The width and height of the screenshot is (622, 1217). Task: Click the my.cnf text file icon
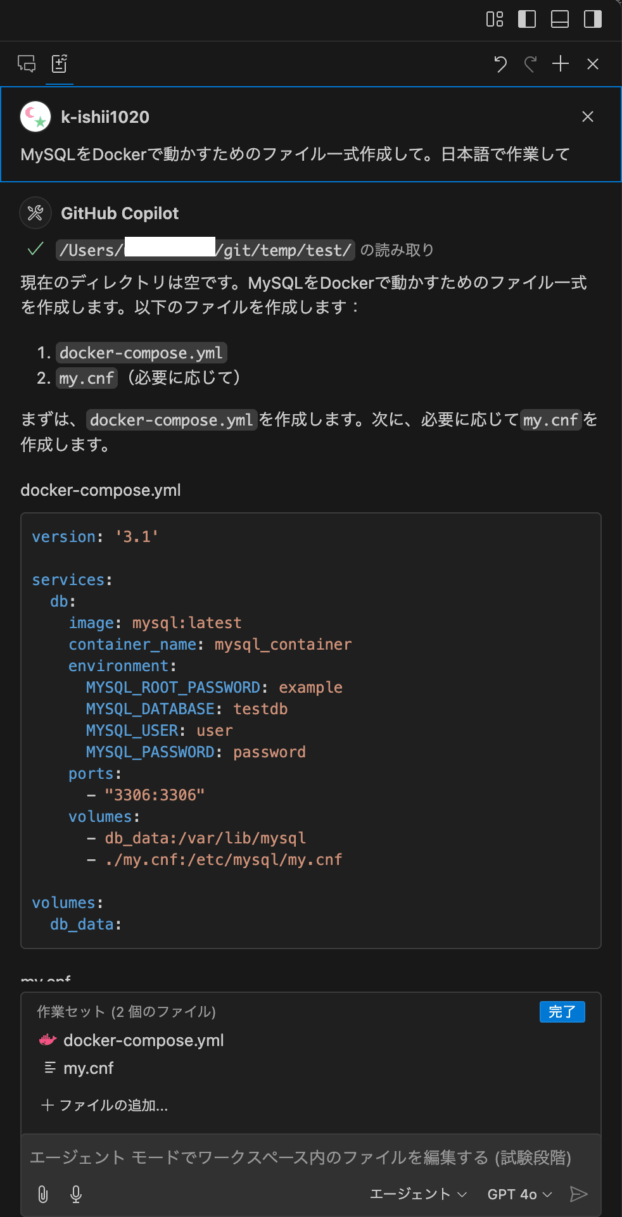(x=49, y=1068)
